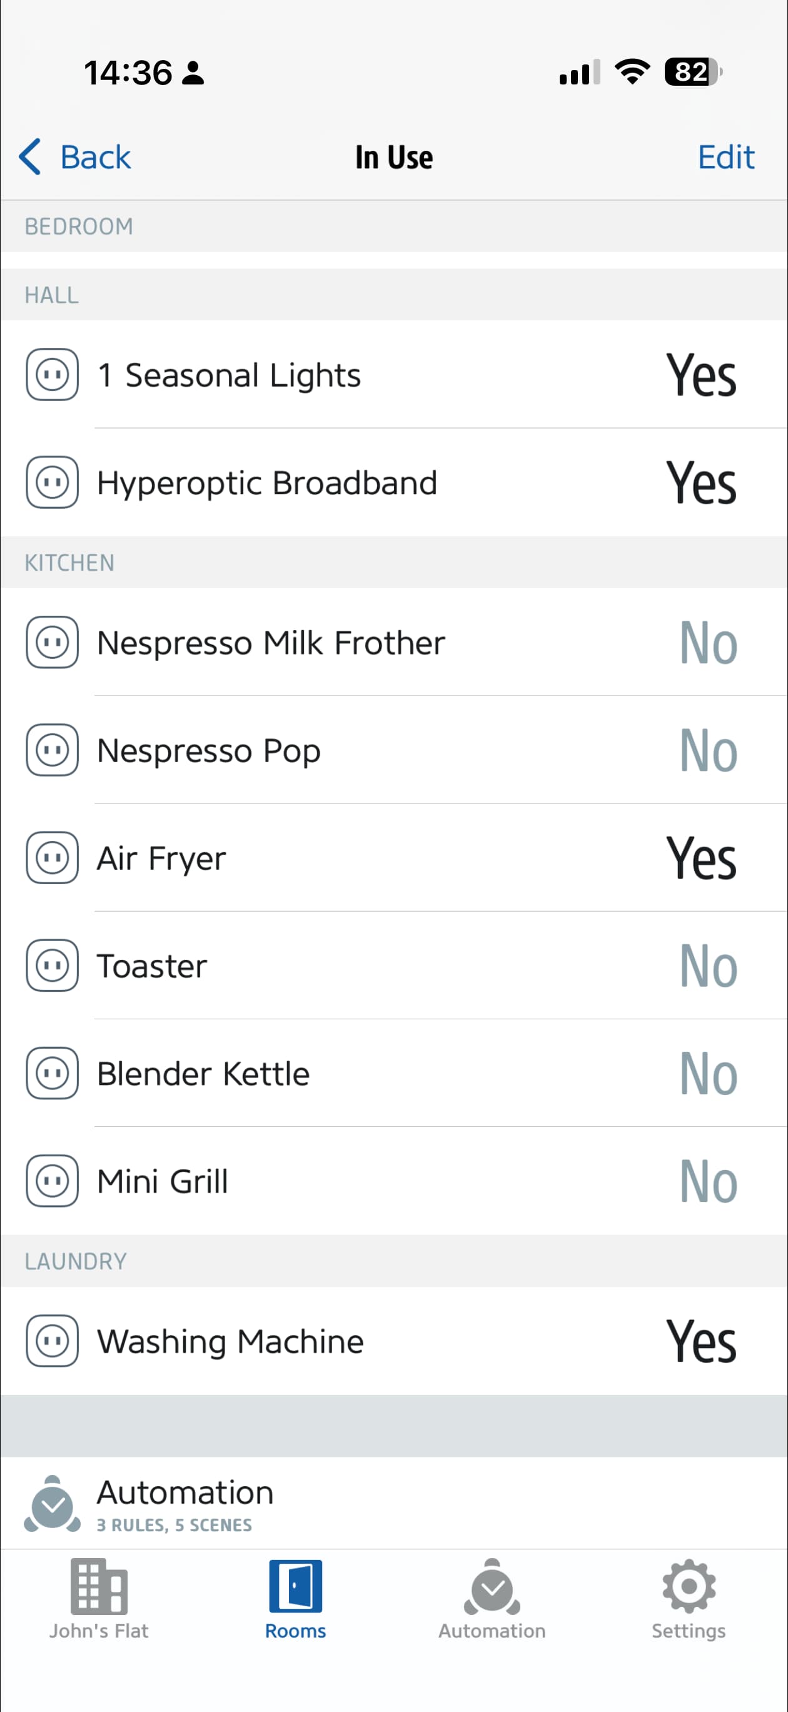Screen dimensions: 788x1712
Task: Toggle 1 Seasonal Lights Yes status
Action: point(701,375)
